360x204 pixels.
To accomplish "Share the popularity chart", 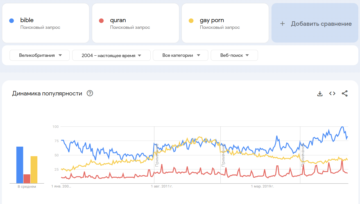I will click(x=345, y=93).
